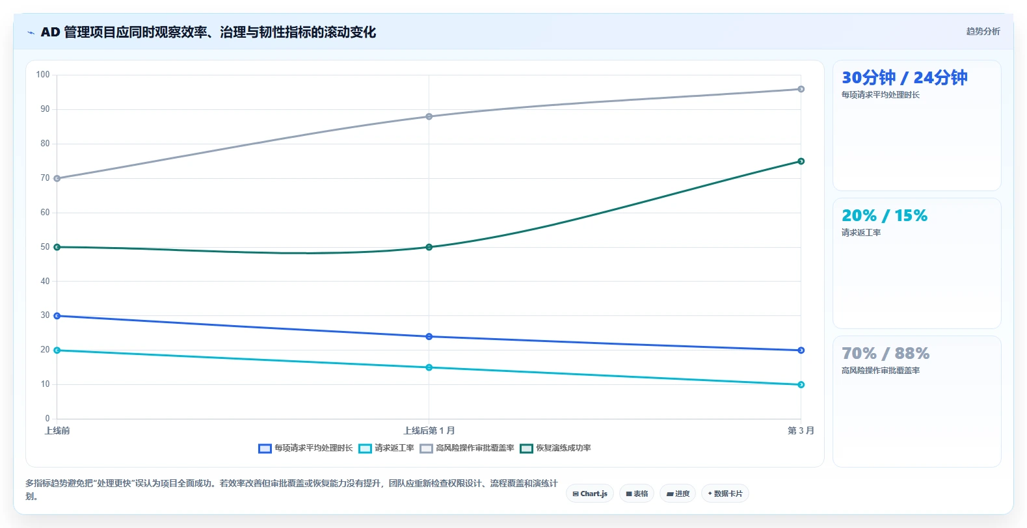Click the blue legend color box
The image size is (1027, 528).
point(265,449)
